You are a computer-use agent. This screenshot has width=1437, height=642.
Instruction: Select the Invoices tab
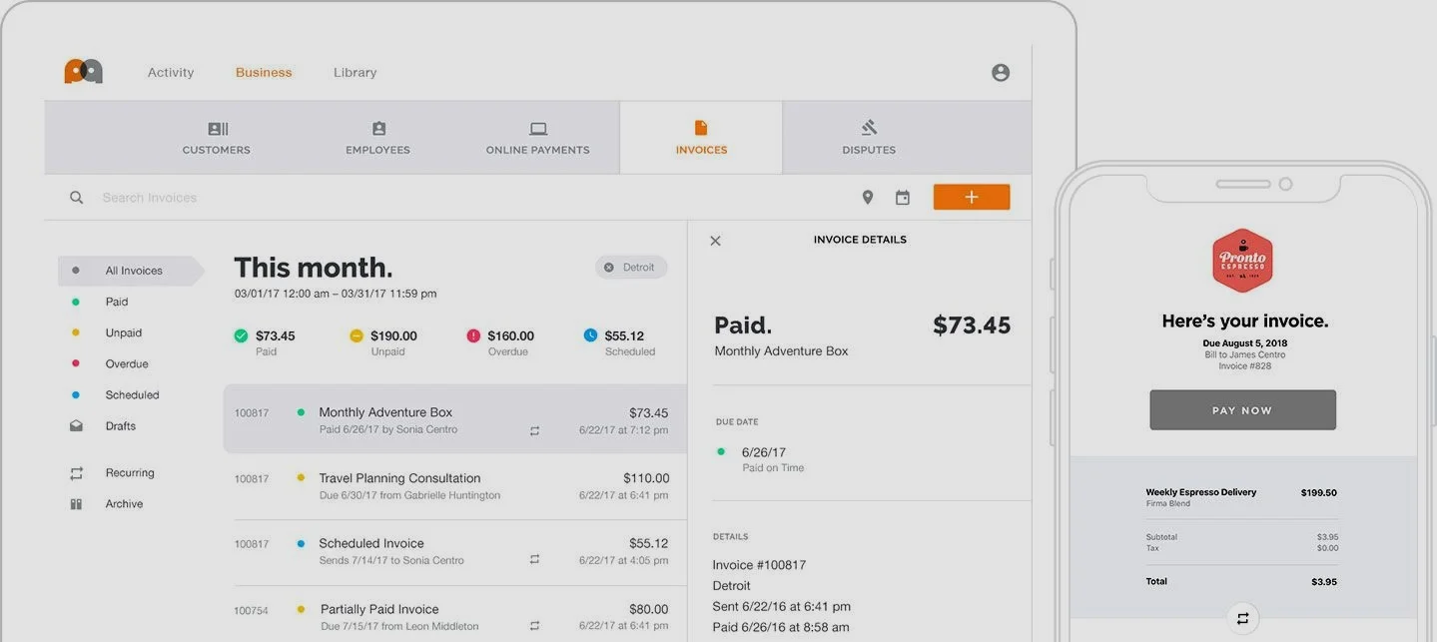coord(701,138)
